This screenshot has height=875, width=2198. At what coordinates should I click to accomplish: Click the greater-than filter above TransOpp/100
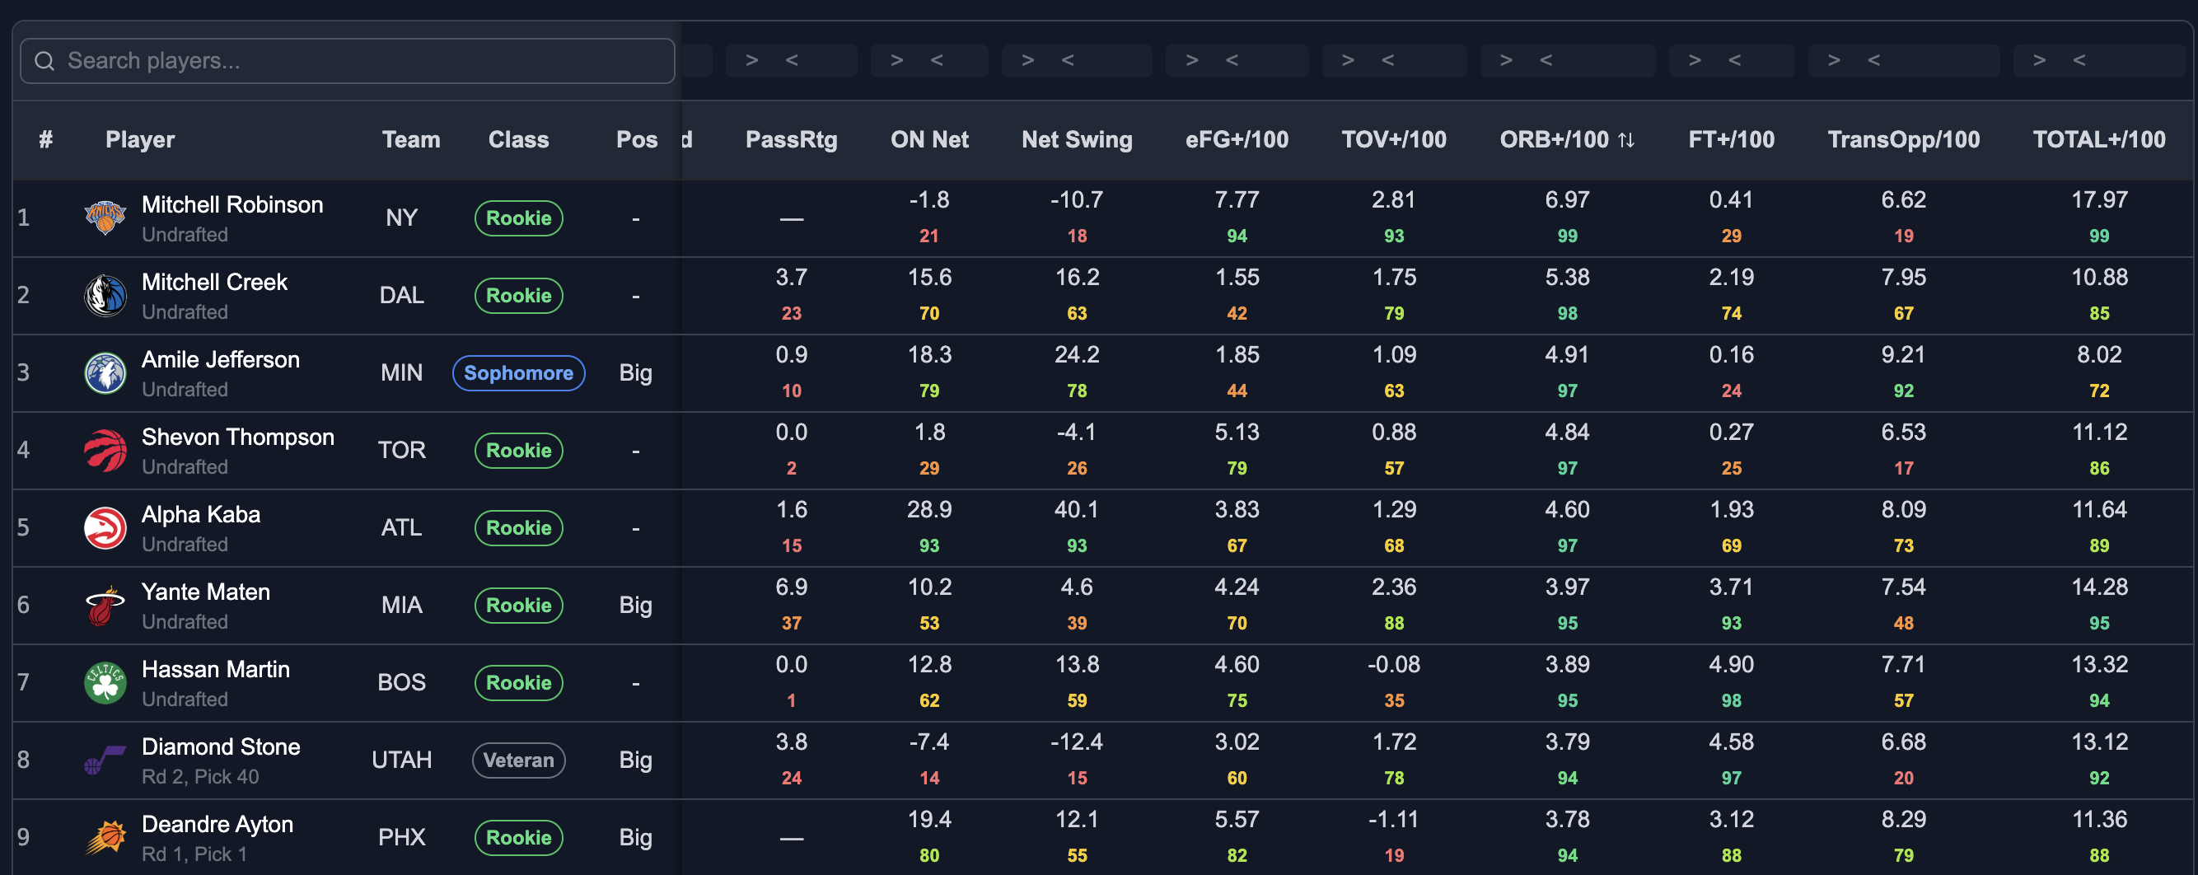[1835, 60]
